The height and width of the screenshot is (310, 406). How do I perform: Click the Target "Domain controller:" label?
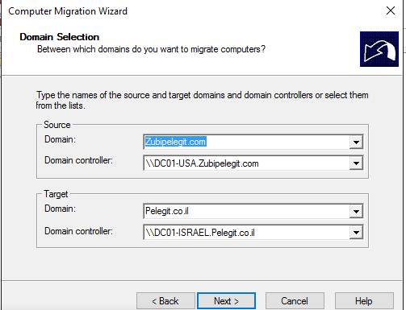tap(78, 231)
